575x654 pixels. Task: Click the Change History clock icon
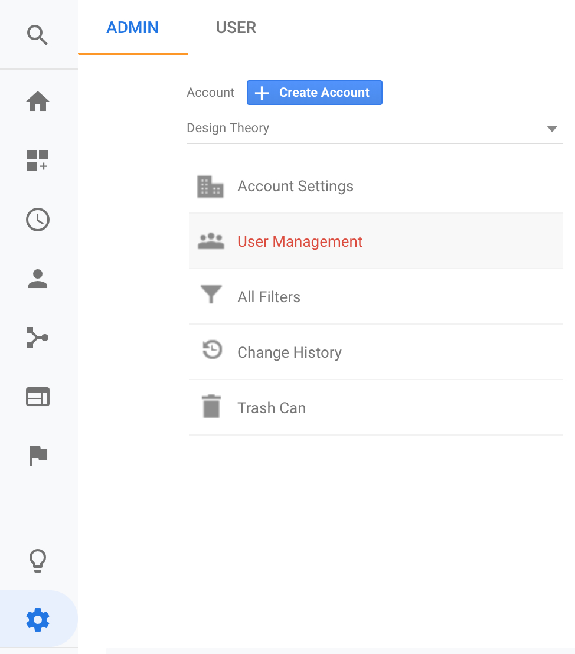tap(212, 349)
